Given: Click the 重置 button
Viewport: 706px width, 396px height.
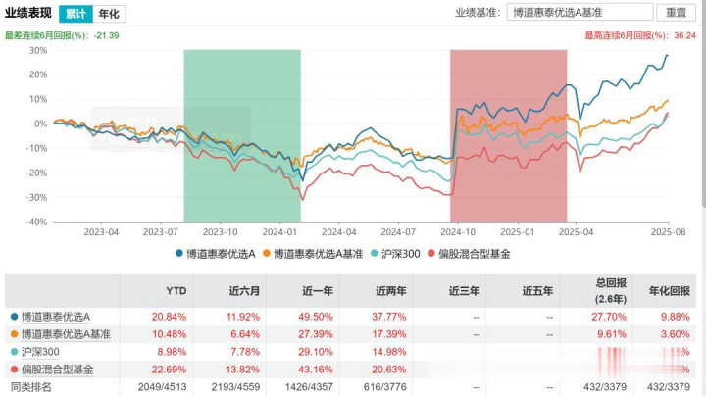Looking at the screenshot, I should pos(677,13).
